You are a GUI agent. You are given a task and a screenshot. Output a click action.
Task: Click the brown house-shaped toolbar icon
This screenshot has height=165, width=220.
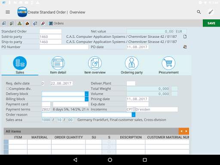tap(27, 23)
